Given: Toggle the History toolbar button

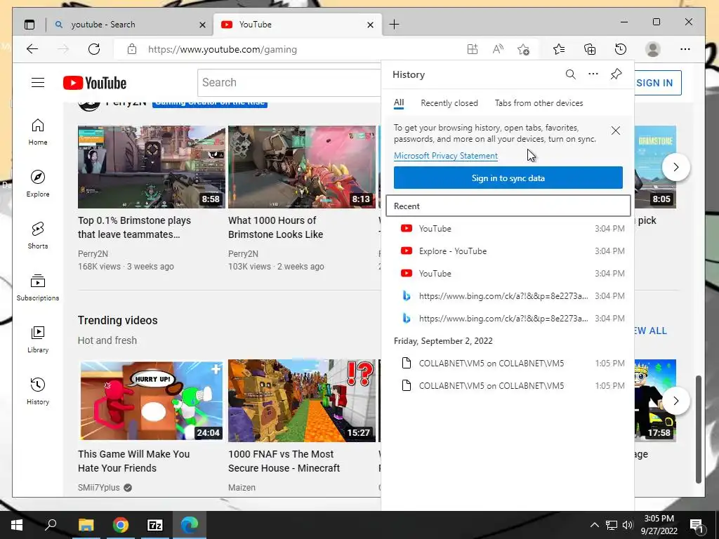Looking at the screenshot, I should 621,49.
